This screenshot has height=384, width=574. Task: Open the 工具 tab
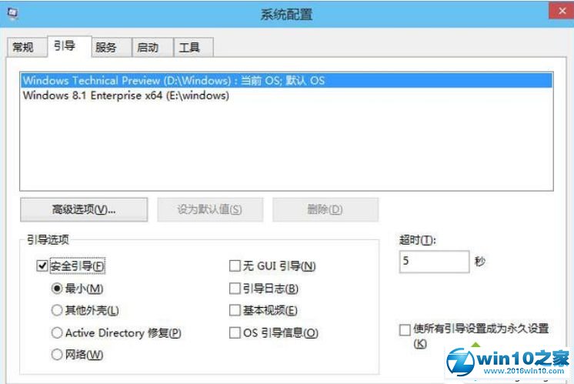189,48
